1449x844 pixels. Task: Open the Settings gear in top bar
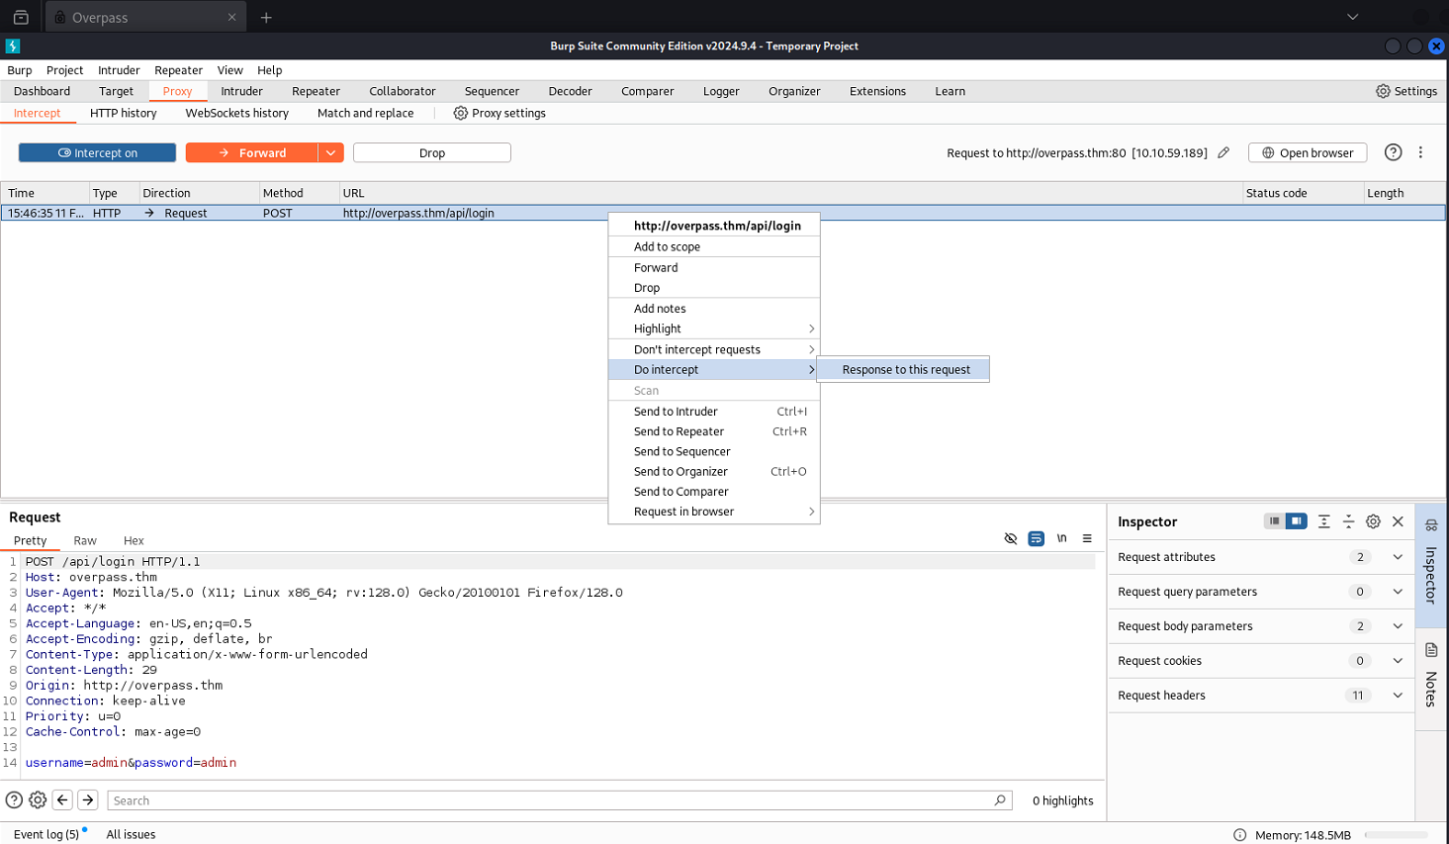1406,91
